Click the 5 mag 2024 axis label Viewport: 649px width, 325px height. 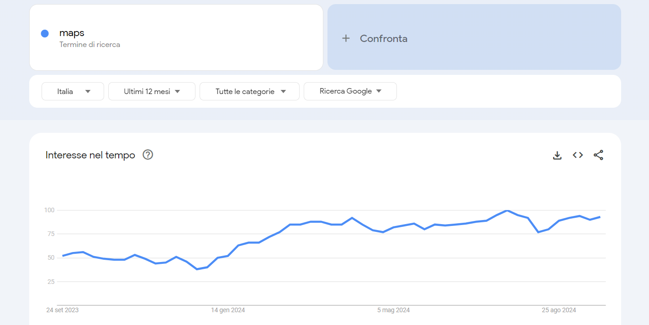[x=393, y=310]
